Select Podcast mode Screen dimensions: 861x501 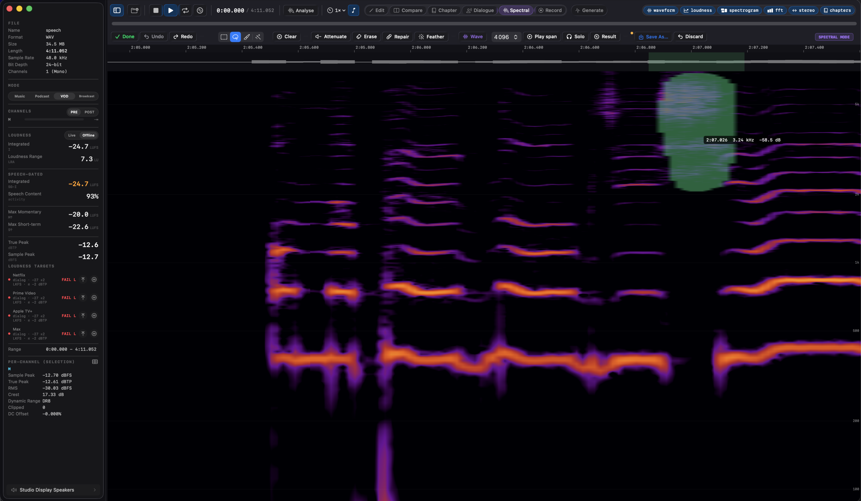point(42,96)
